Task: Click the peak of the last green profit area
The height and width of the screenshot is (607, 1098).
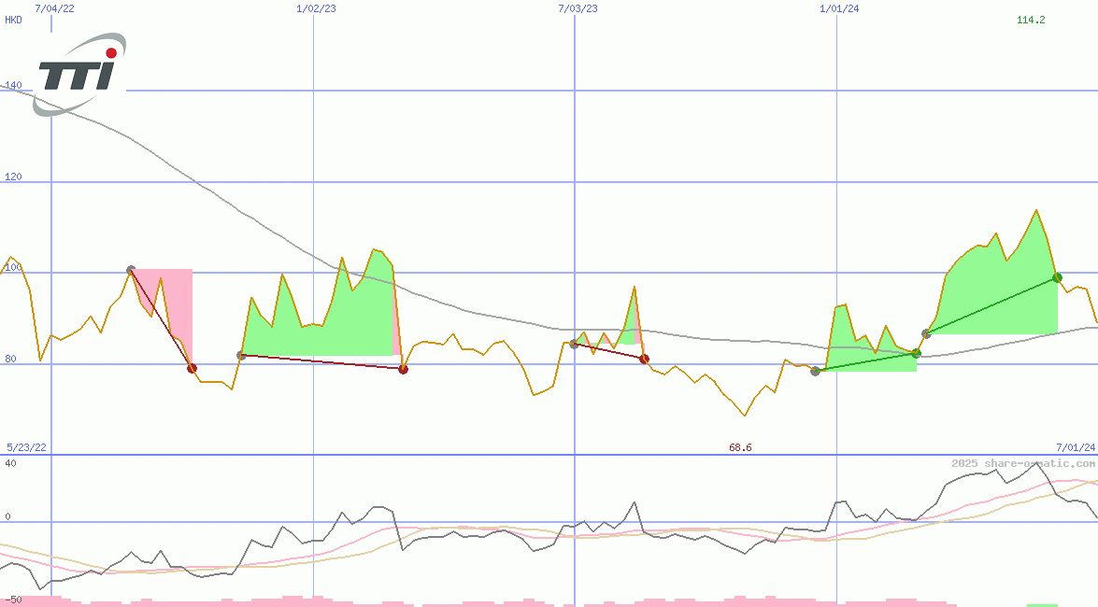Action: (x=1035, y=210)
